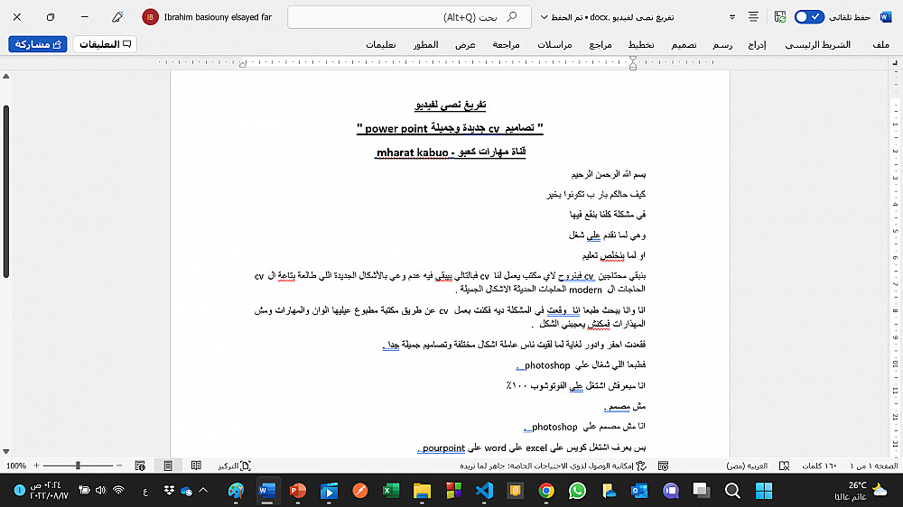Click zoom out minus icon

tap(119, 465)
